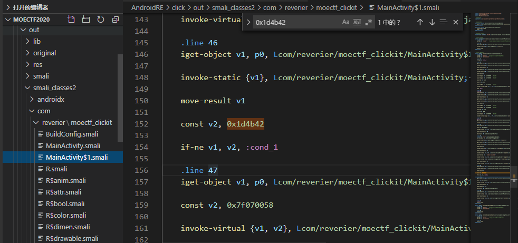Refresh the explorer file tree

click(x=101, y=20)
